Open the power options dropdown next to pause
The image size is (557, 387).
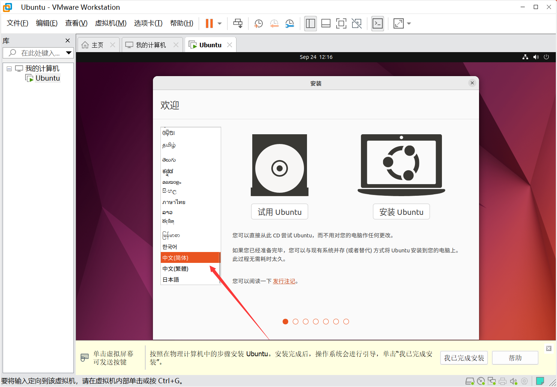coord(220,24)
